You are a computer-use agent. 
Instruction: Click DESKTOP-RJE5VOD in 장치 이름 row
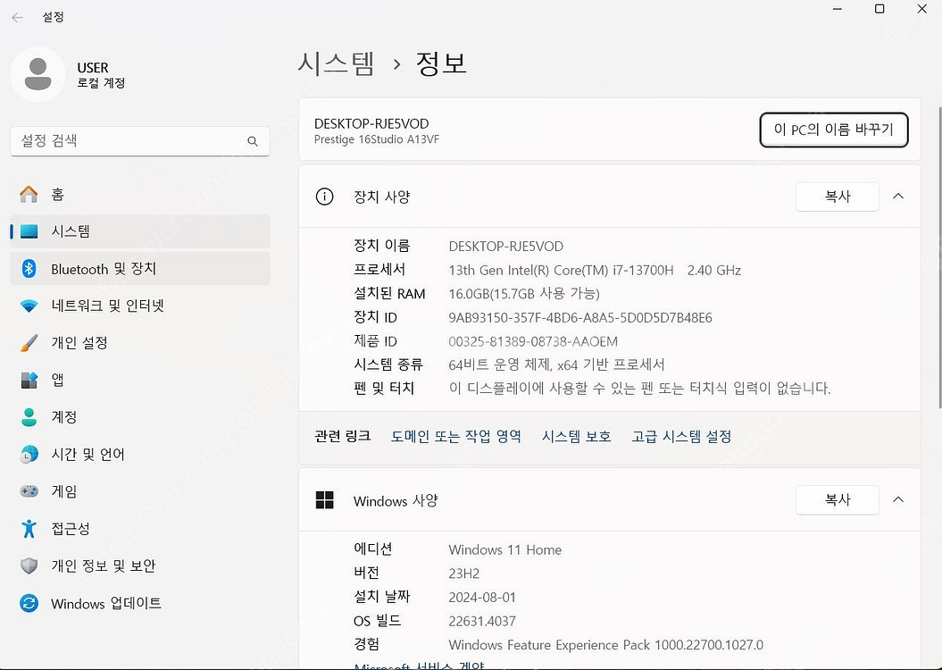point(506,247)
